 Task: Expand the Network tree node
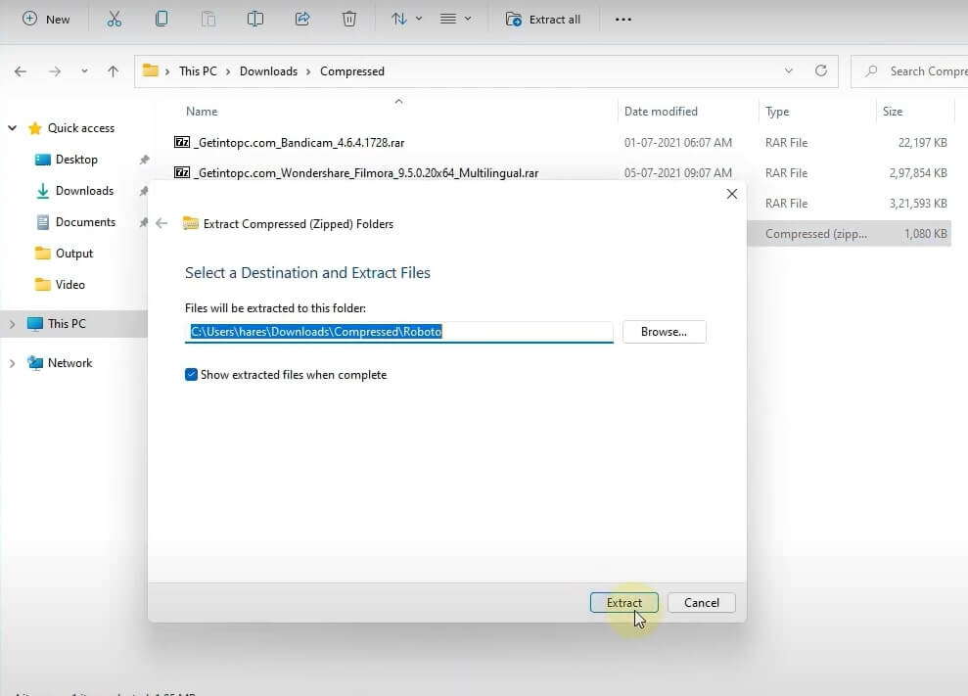pyautogui.click(x=13, y=363)
